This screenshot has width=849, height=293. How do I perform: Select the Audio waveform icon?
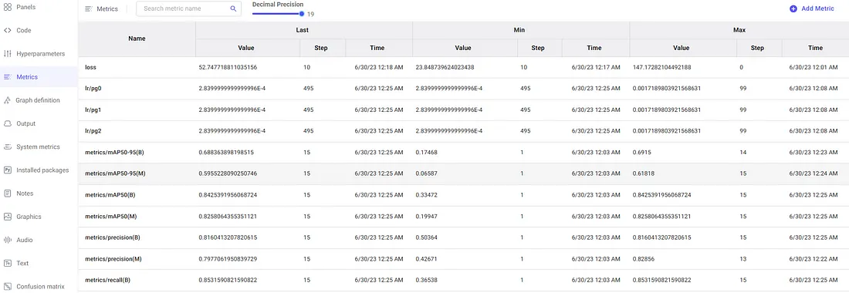point(8,240)
